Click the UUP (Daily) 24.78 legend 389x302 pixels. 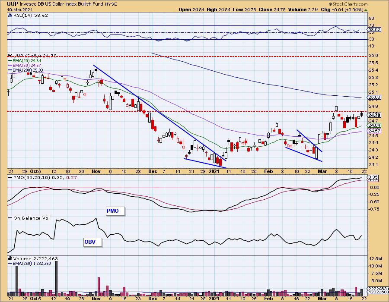click(x=35, y=56)
